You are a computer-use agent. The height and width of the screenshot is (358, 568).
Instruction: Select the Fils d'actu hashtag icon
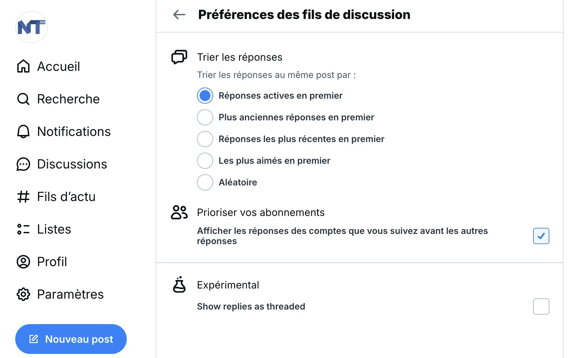tap(23, 197)
